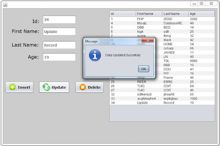
Task: Click the Update button
Action: point(54,87)
